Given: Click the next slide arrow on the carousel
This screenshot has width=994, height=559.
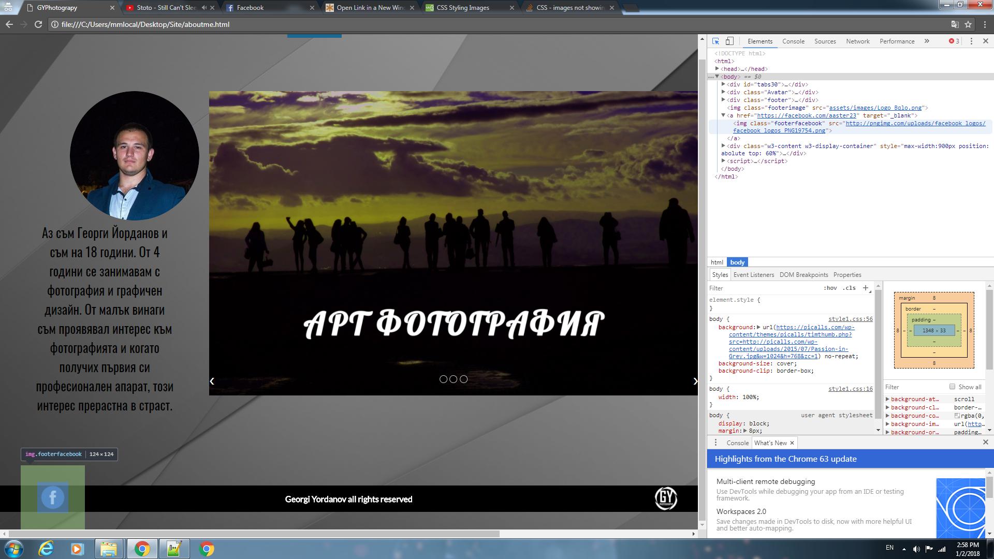Looking at the screenshot, I should pyautogui.click(x=695, y=381).
